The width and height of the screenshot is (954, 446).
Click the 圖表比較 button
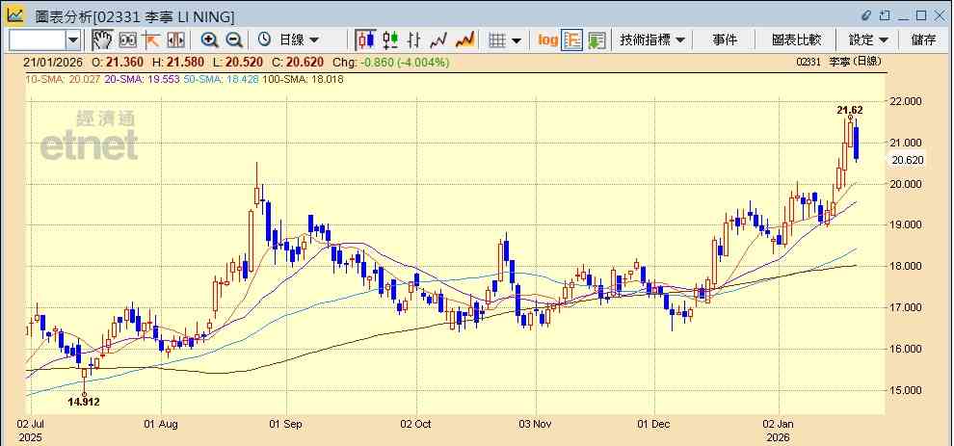[796, 40]
